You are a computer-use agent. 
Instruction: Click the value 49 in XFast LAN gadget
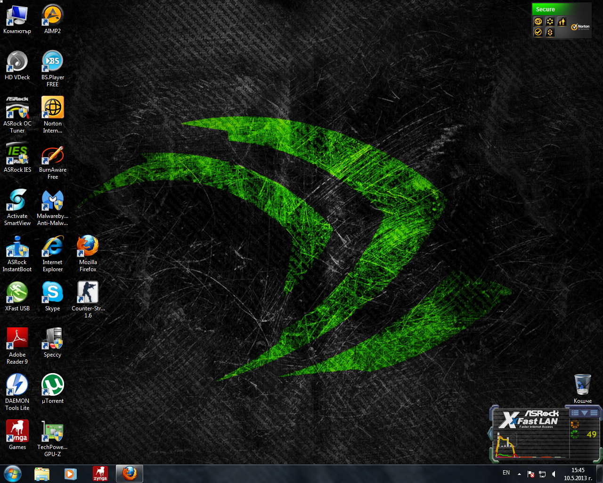tap(591, 434)
